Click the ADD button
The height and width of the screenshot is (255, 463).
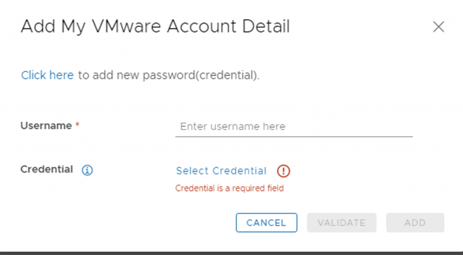[x=415, y=223]
